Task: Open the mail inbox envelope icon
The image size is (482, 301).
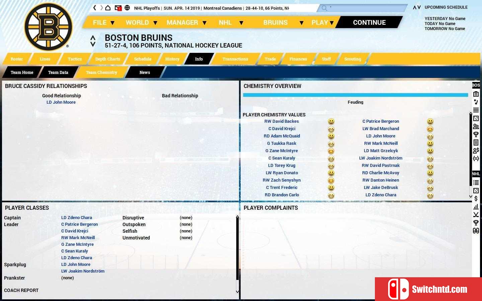Action: 118,8
